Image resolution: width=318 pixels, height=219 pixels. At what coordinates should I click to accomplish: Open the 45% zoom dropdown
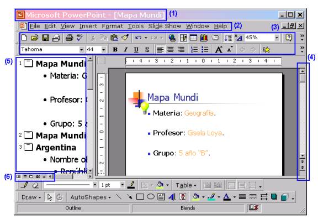click(277, 38)
